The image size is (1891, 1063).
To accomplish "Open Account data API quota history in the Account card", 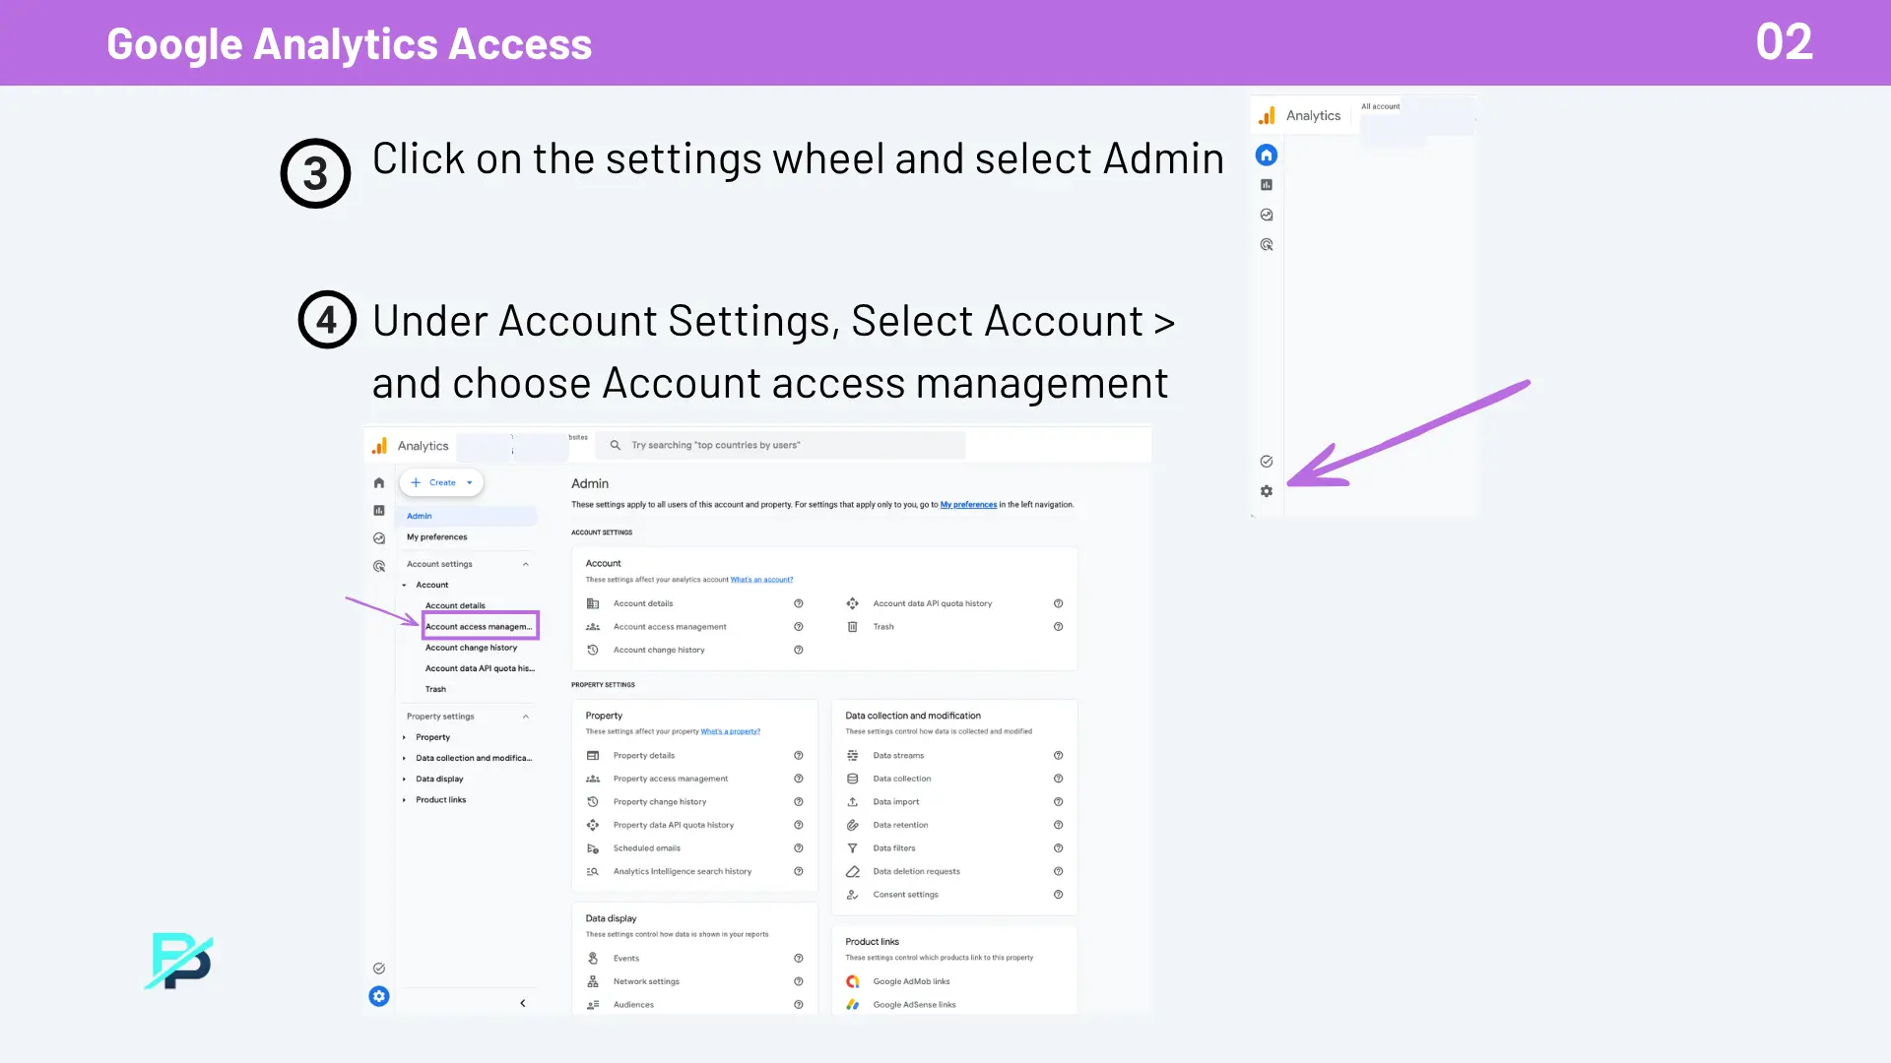I will point(932,603).
